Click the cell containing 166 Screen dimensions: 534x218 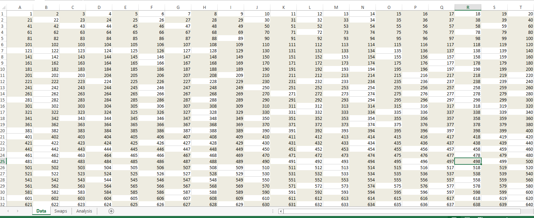[x=152, y=63]
